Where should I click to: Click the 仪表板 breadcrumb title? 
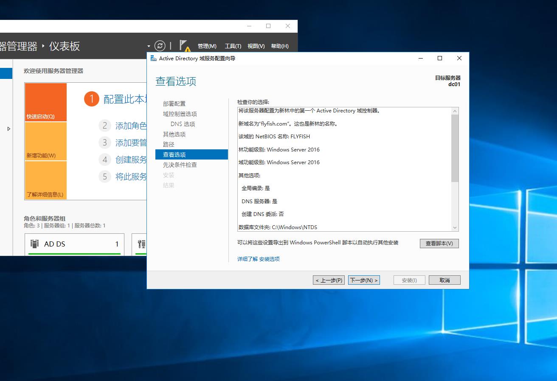[65, 46]
